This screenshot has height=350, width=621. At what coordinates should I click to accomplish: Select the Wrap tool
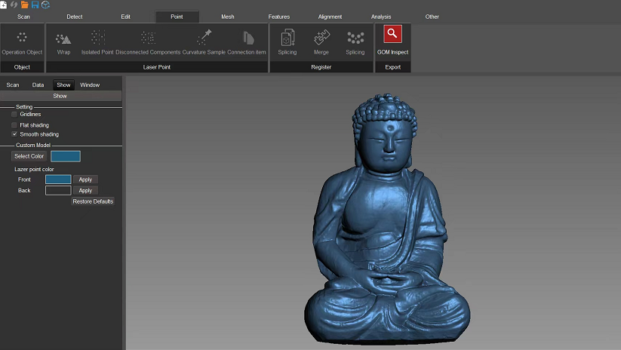point(63,43)
